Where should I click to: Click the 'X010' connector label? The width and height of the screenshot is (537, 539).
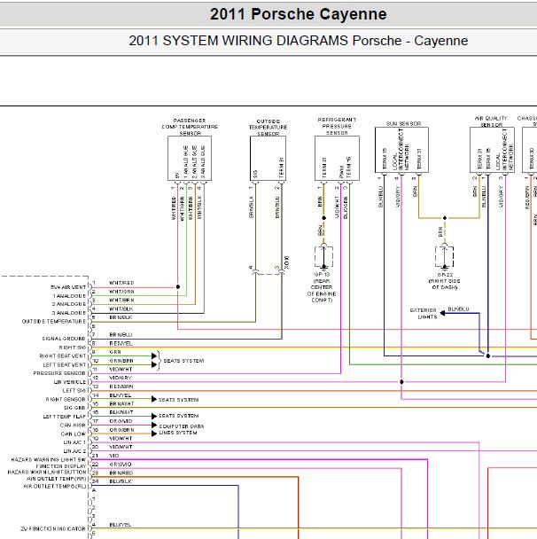(x=287, y=262)
